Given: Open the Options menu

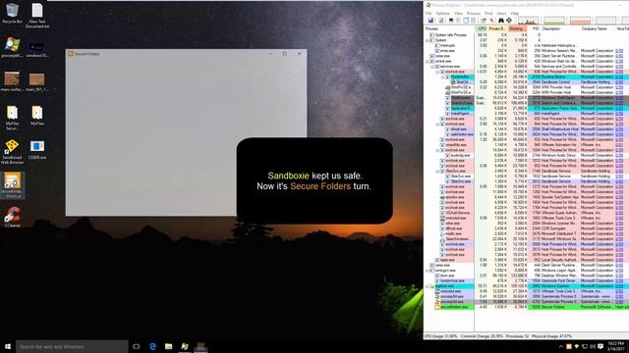Looking at the screenshot, I should 443,13.
